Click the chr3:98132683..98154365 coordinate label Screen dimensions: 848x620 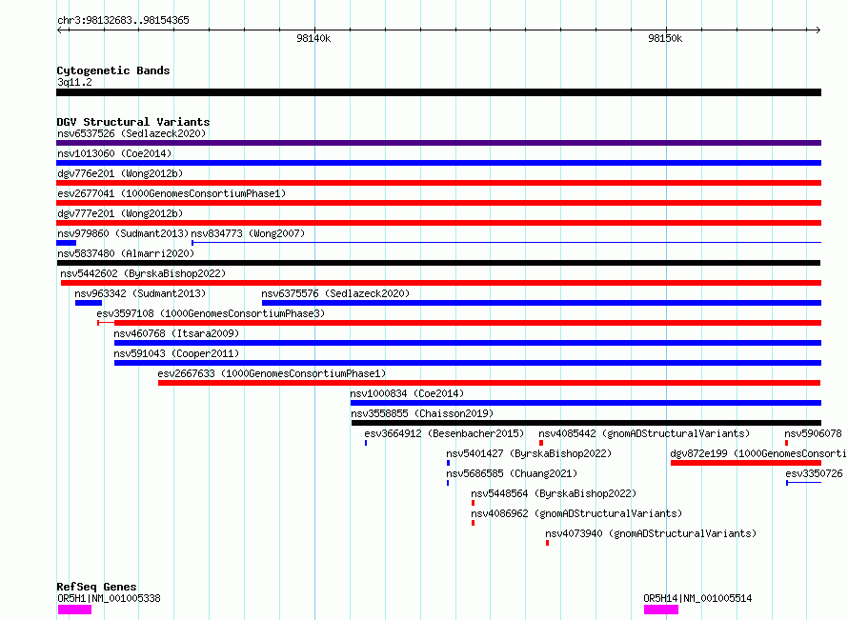[x=123, y=21]
